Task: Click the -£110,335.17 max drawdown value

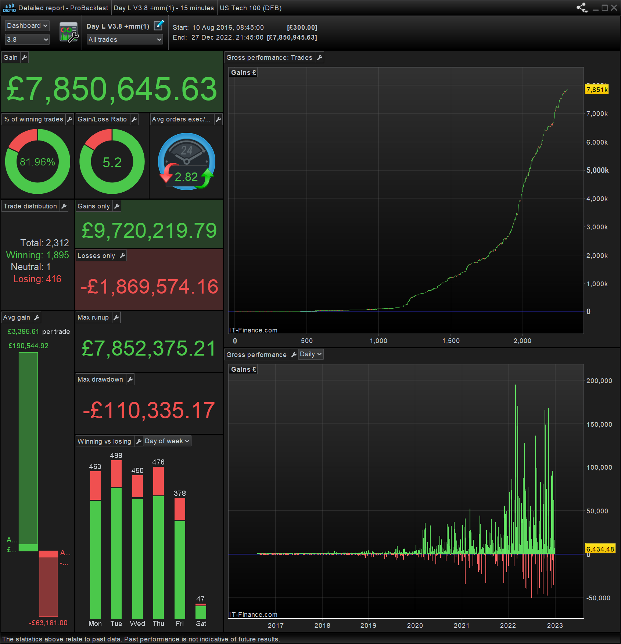Action: click(x=149, y=410)
